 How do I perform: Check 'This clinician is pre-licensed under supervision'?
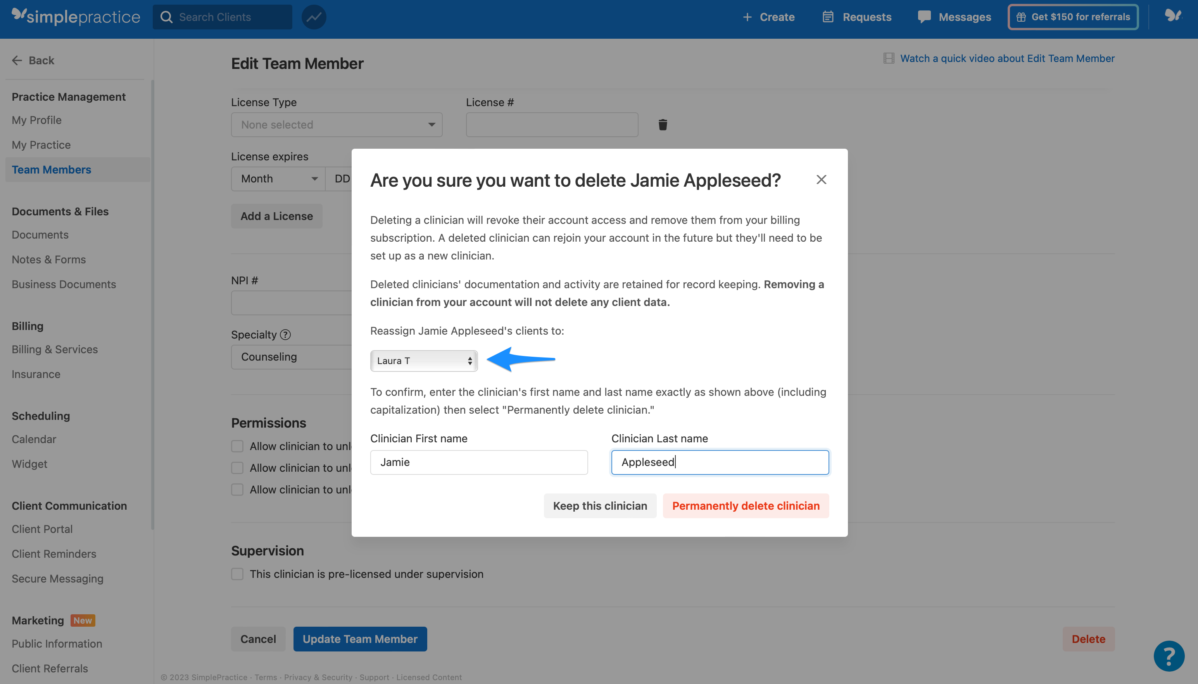pyautogui.click(x=237, y=574)
